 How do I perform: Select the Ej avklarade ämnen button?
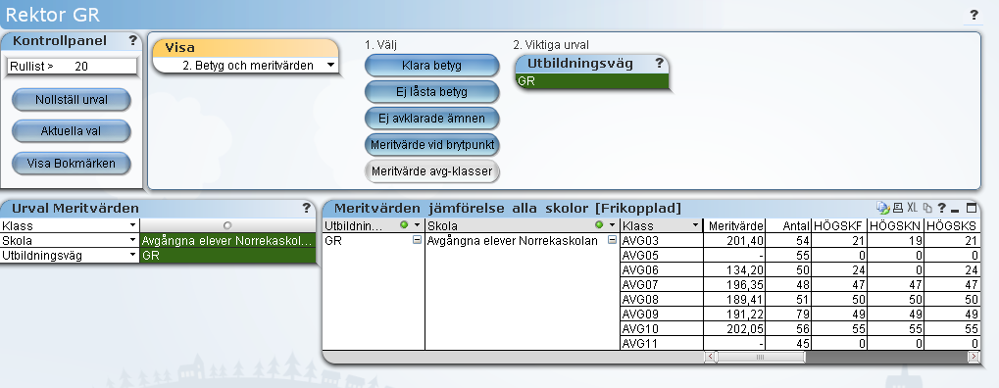(432, 119)
